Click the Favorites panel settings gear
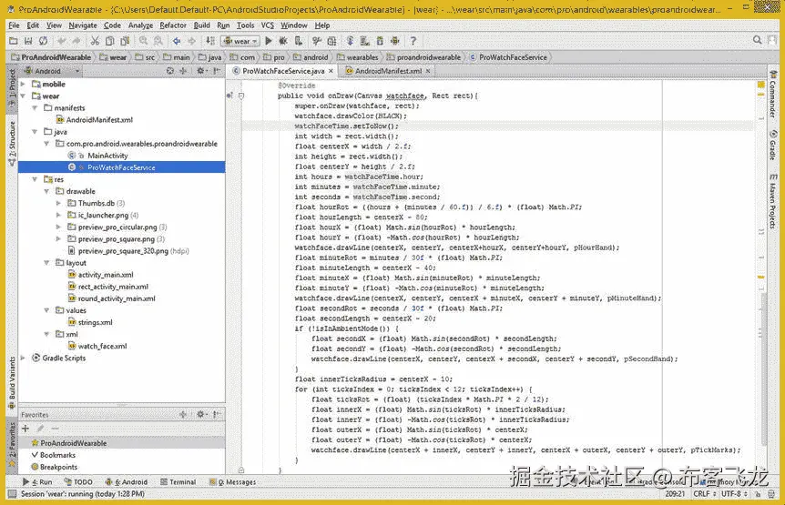This screenshot has height=505, width=785. click(x=200, y=414)
